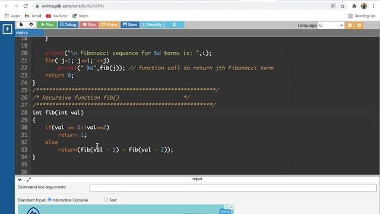Click the QR code icon in address bar
Viewport: 380px width, 214px height.
pyautogui.click(x=333, y=6)
